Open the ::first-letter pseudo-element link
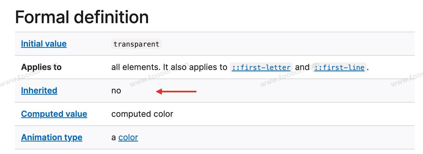The height and width of the screenshot is (154, 423). point(261,67)
